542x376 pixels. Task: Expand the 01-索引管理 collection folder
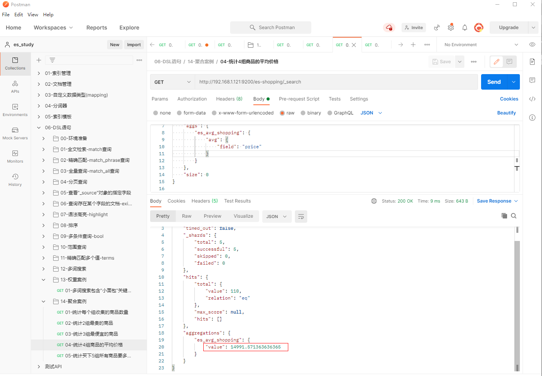pos(39,73)
